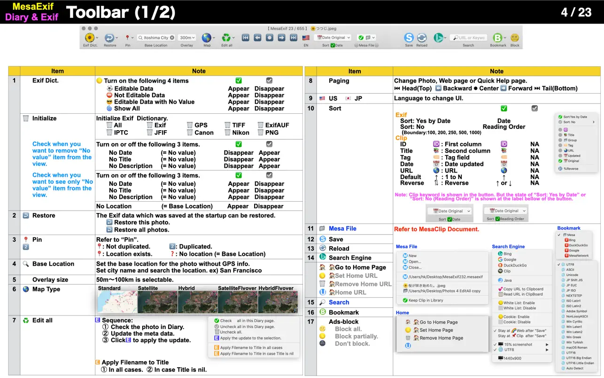Expand the 15% screenshot submenu arrow

546,344
